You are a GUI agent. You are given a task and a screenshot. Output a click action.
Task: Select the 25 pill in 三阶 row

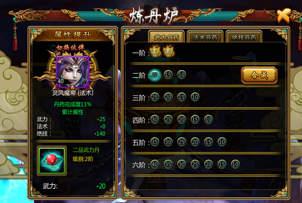pos(155,97)
